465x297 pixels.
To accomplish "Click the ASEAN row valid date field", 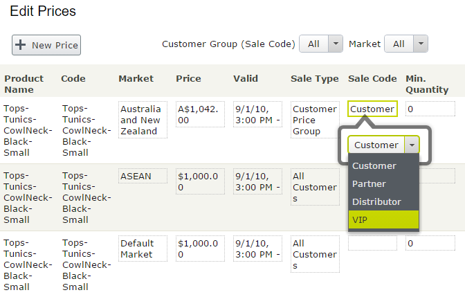I will point(257,181).
